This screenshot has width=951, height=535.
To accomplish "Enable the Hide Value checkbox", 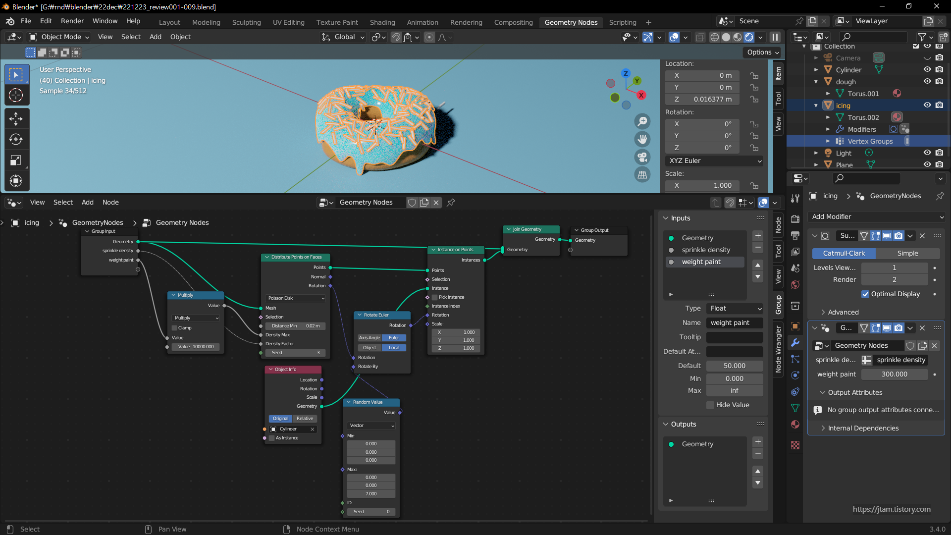I will (x=710, y=405).
